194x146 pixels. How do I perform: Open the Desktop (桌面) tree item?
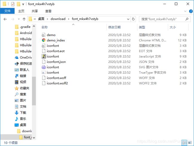click(x=20, y=125)
